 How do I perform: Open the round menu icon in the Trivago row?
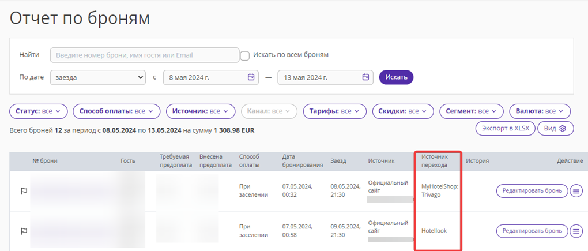576,191
